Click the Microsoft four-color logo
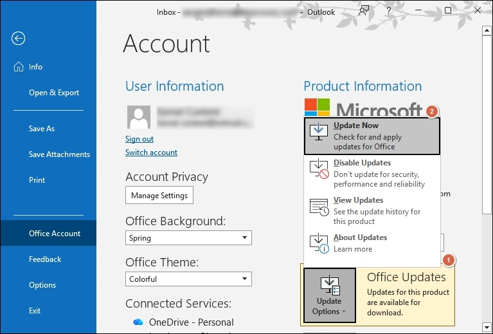This screenshot has height=334, width=493. [x=317, y=107]
